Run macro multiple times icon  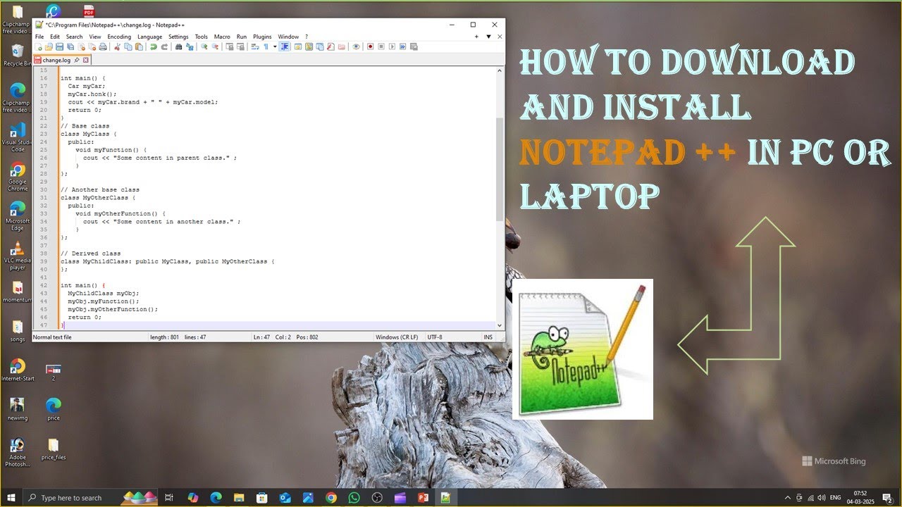tap(402, 46)
